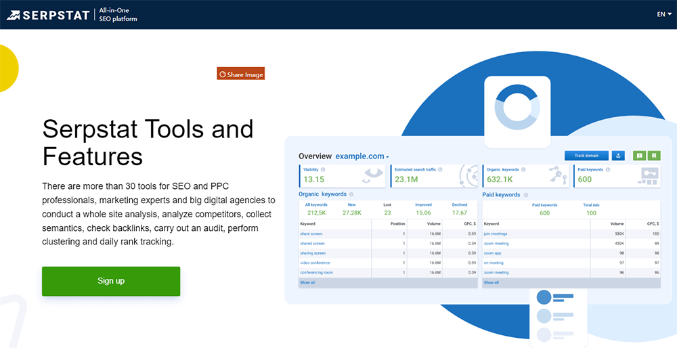Click the Track domain button

[586, 156]
